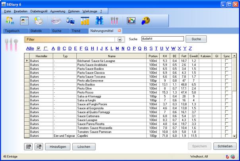Viewport: 240px width, 161px height.
Task: Click the user profiles icon in toolbar
Action: click(10, 20)
